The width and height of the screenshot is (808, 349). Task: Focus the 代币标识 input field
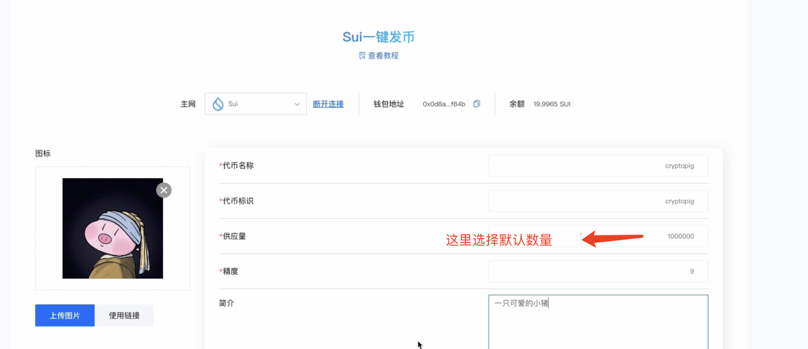click(x=598, y=201)
